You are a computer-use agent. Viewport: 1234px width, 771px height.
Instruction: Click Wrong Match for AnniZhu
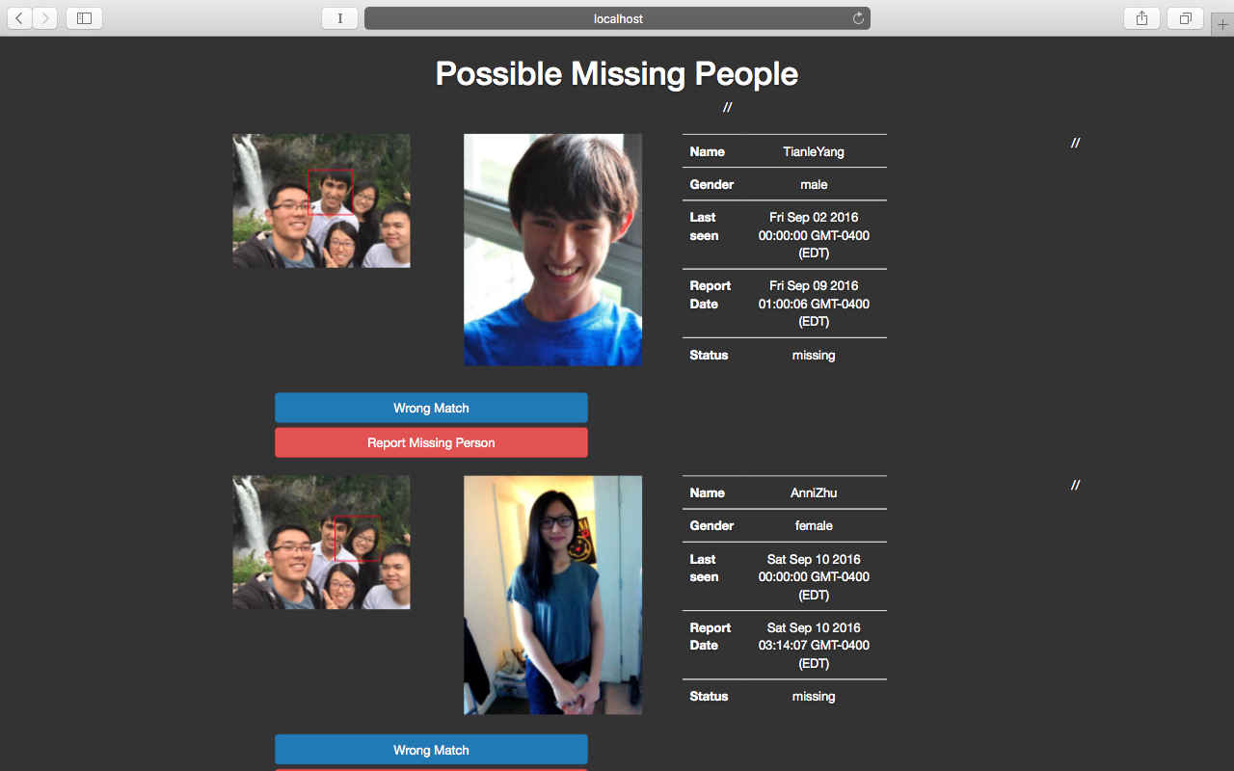point(431,750)
